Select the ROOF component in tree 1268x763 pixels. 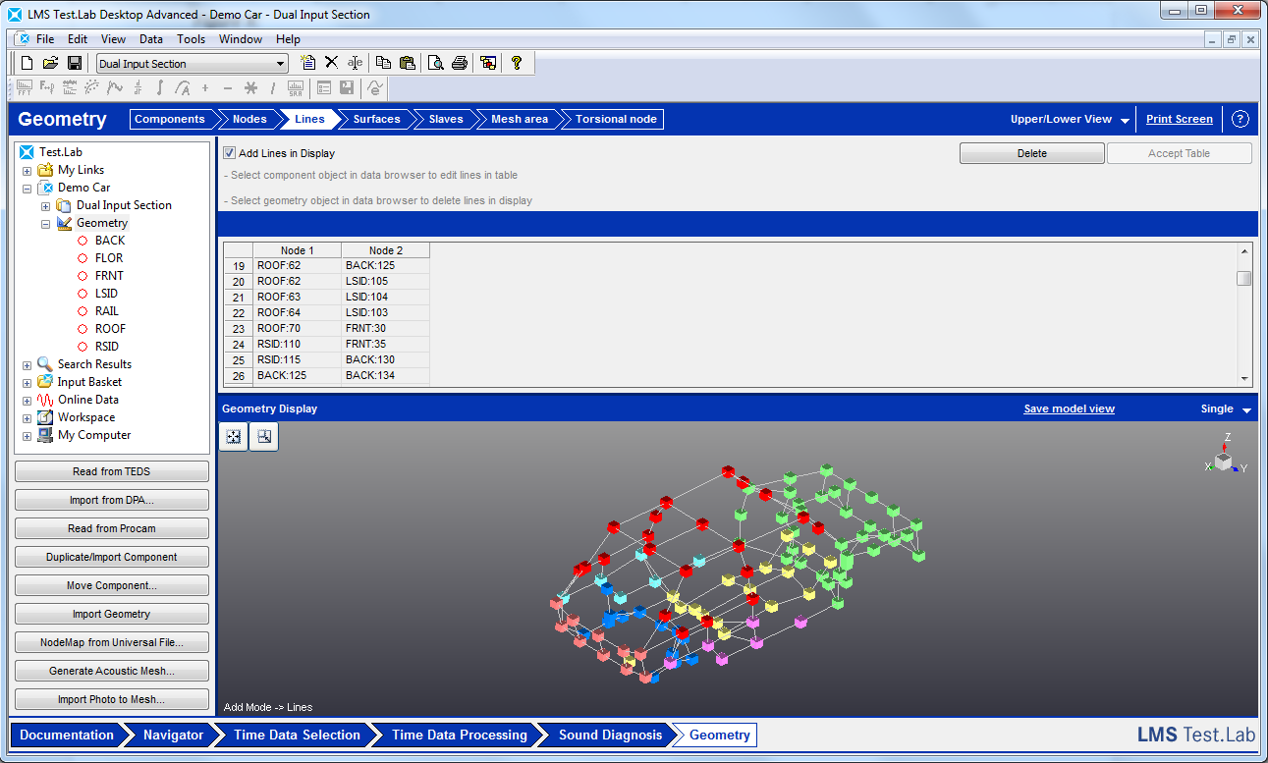[x=110, y=329]
